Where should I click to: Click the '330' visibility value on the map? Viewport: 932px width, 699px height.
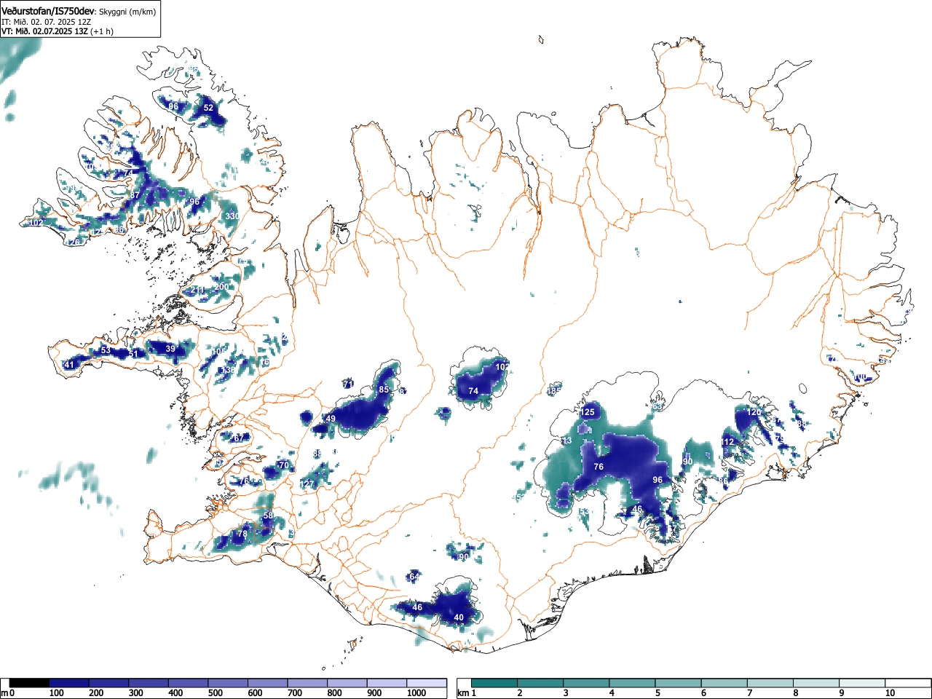click(x=232, y=216)
